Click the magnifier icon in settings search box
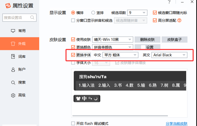The height and width of the screenshot is (126, 197). 32,18
